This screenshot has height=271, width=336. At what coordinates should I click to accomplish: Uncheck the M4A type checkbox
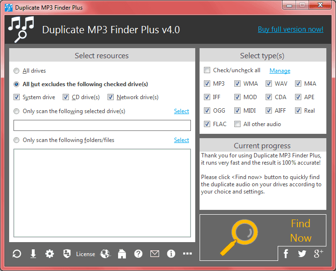point(298,84)
